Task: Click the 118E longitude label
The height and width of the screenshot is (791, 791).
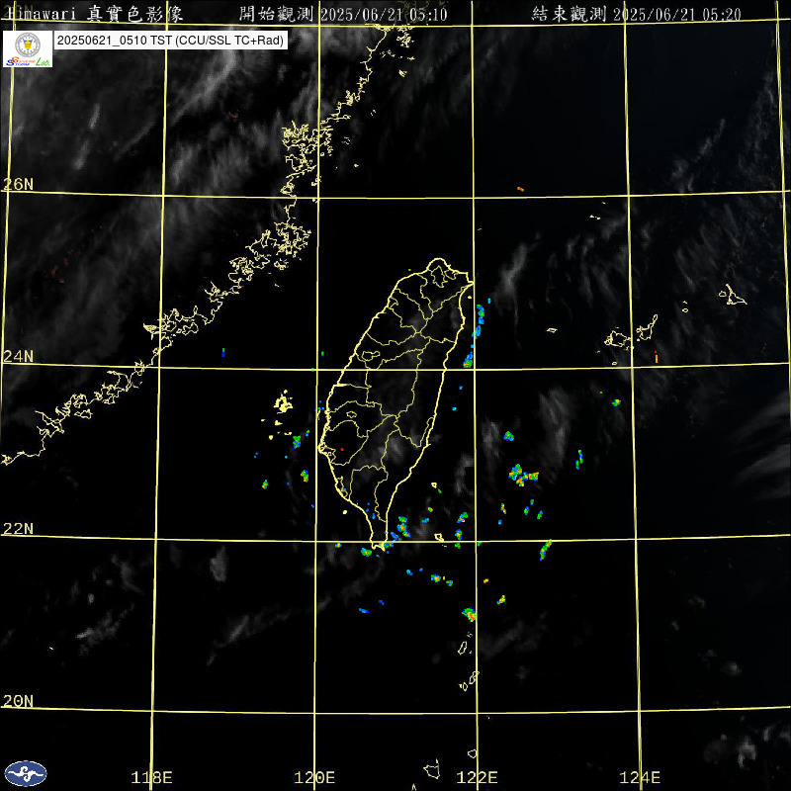Action: pyautogui.click(x=151, y=777)
